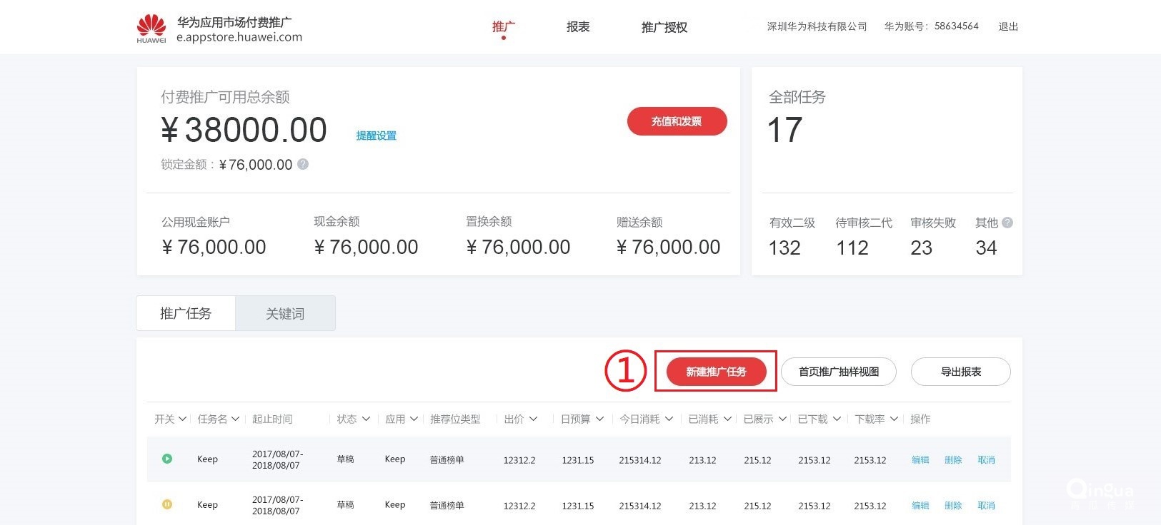Click 编辑 in the second Keep row

pyautogui.click(x=920, y=506)
